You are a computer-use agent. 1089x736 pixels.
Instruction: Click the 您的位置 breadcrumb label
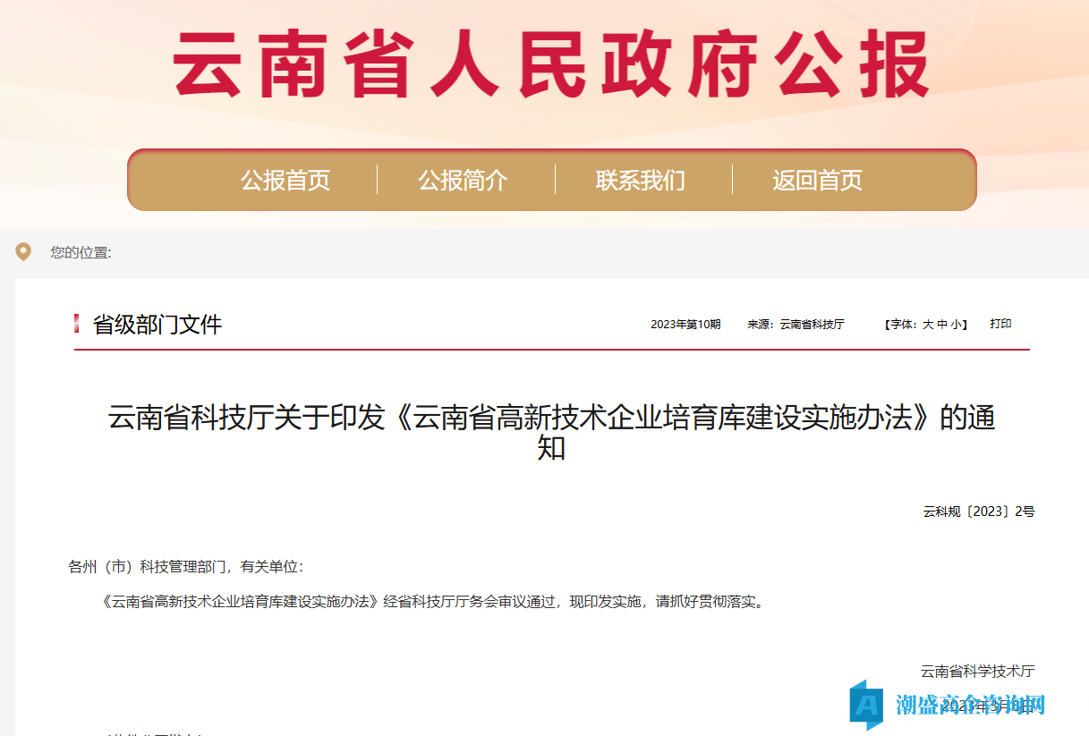coord(81,253)
